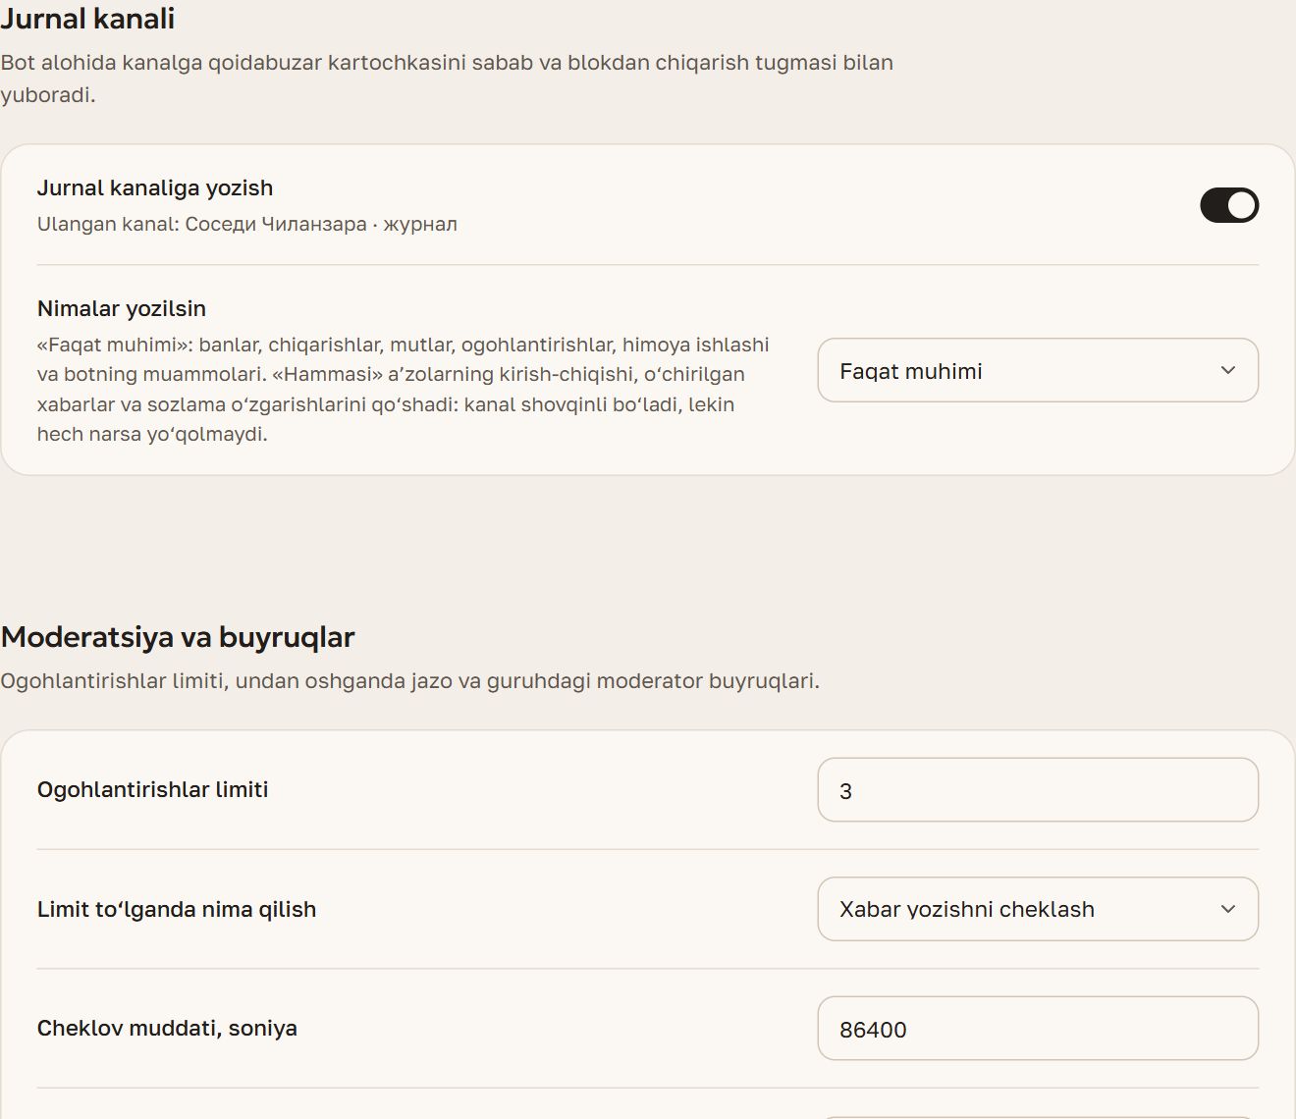Toggle the Jurnal kanaliga yozish switch
The width and height of the screenshot is (1296, 1119).
[1229, 205]
